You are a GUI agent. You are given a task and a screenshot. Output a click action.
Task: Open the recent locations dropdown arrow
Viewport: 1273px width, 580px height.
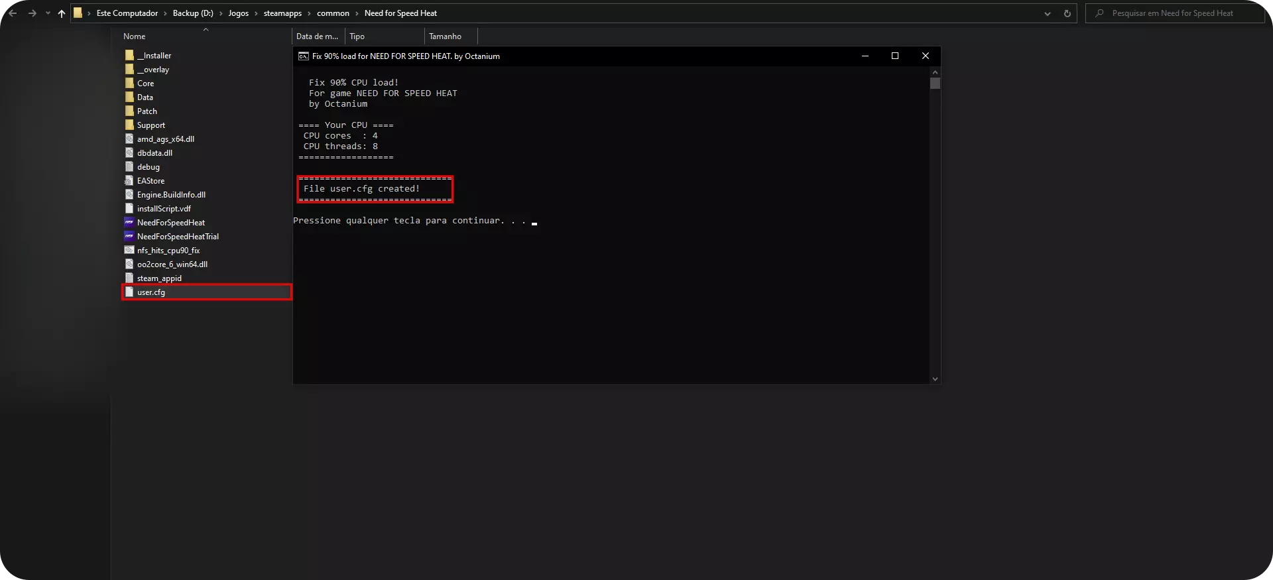click(48, 13)
